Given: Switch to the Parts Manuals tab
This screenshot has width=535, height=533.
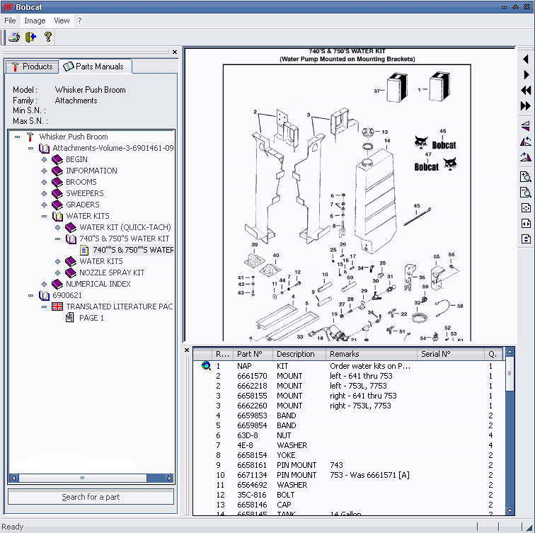Looking at the screenshot, I should 95,67.
